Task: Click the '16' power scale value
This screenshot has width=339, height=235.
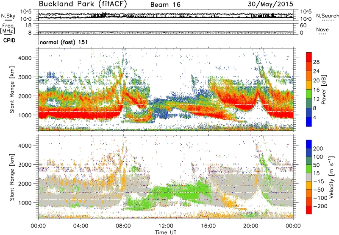Action: 316,90
